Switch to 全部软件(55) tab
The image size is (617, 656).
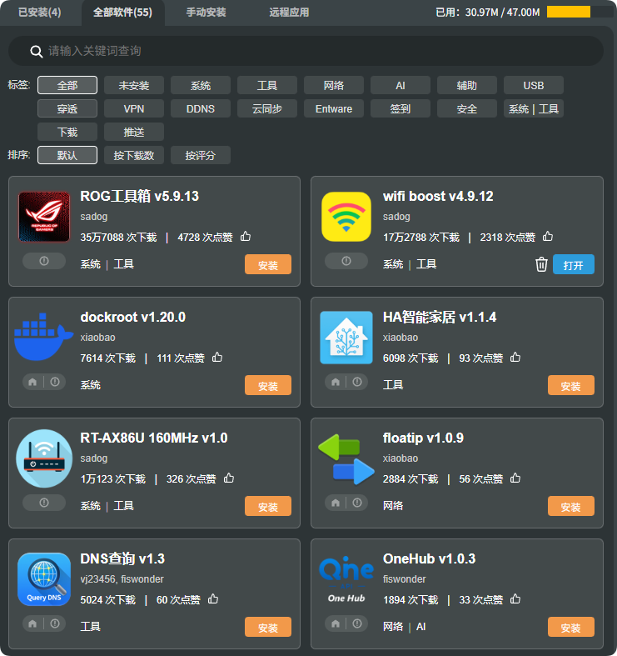(123, 13)
